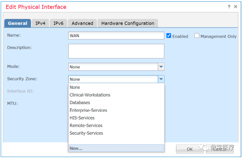Click the Name input field
Screen dimensions: 242x158
pyautogui.click(x=116, y=36)
